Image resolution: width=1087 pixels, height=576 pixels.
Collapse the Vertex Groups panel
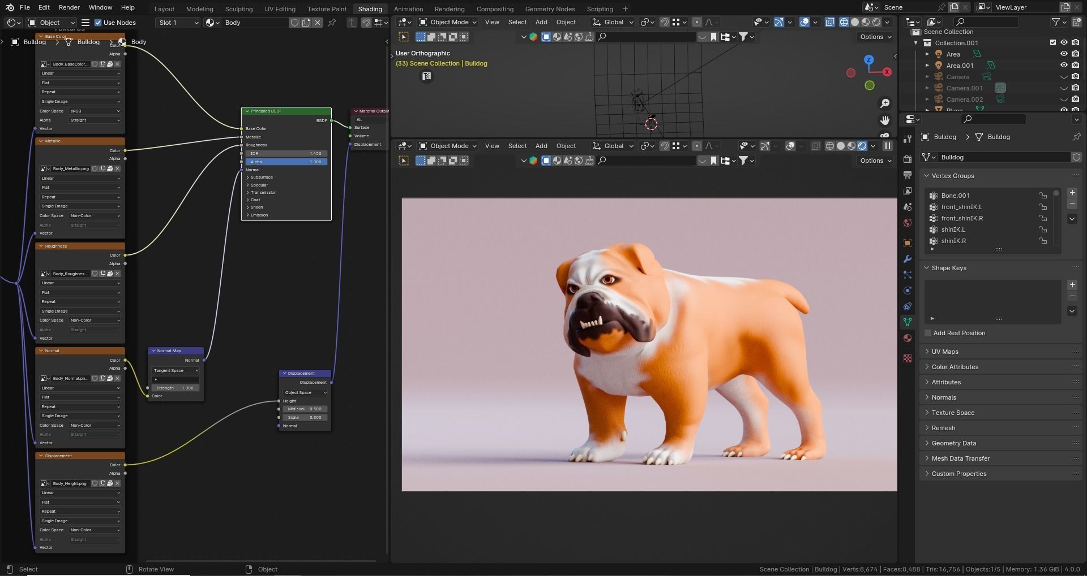[x=1001, y=176]
